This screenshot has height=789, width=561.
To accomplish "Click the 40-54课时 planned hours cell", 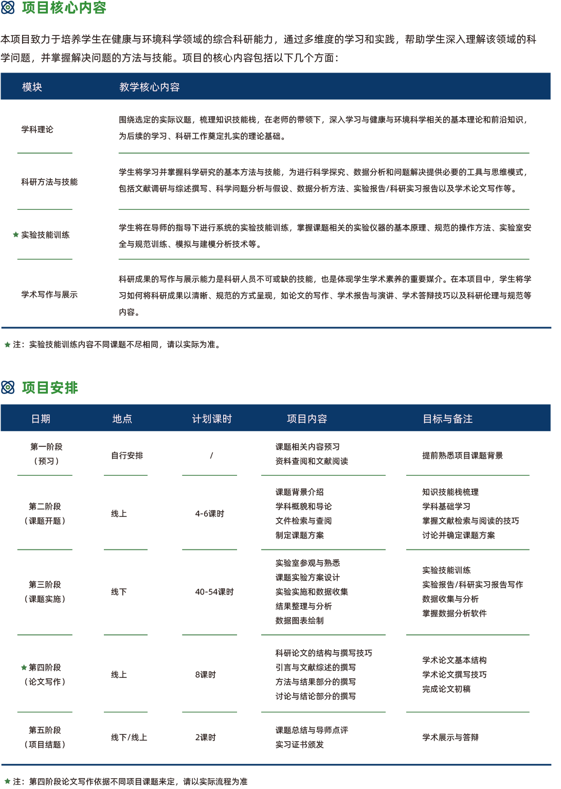I will coord(214,591).
